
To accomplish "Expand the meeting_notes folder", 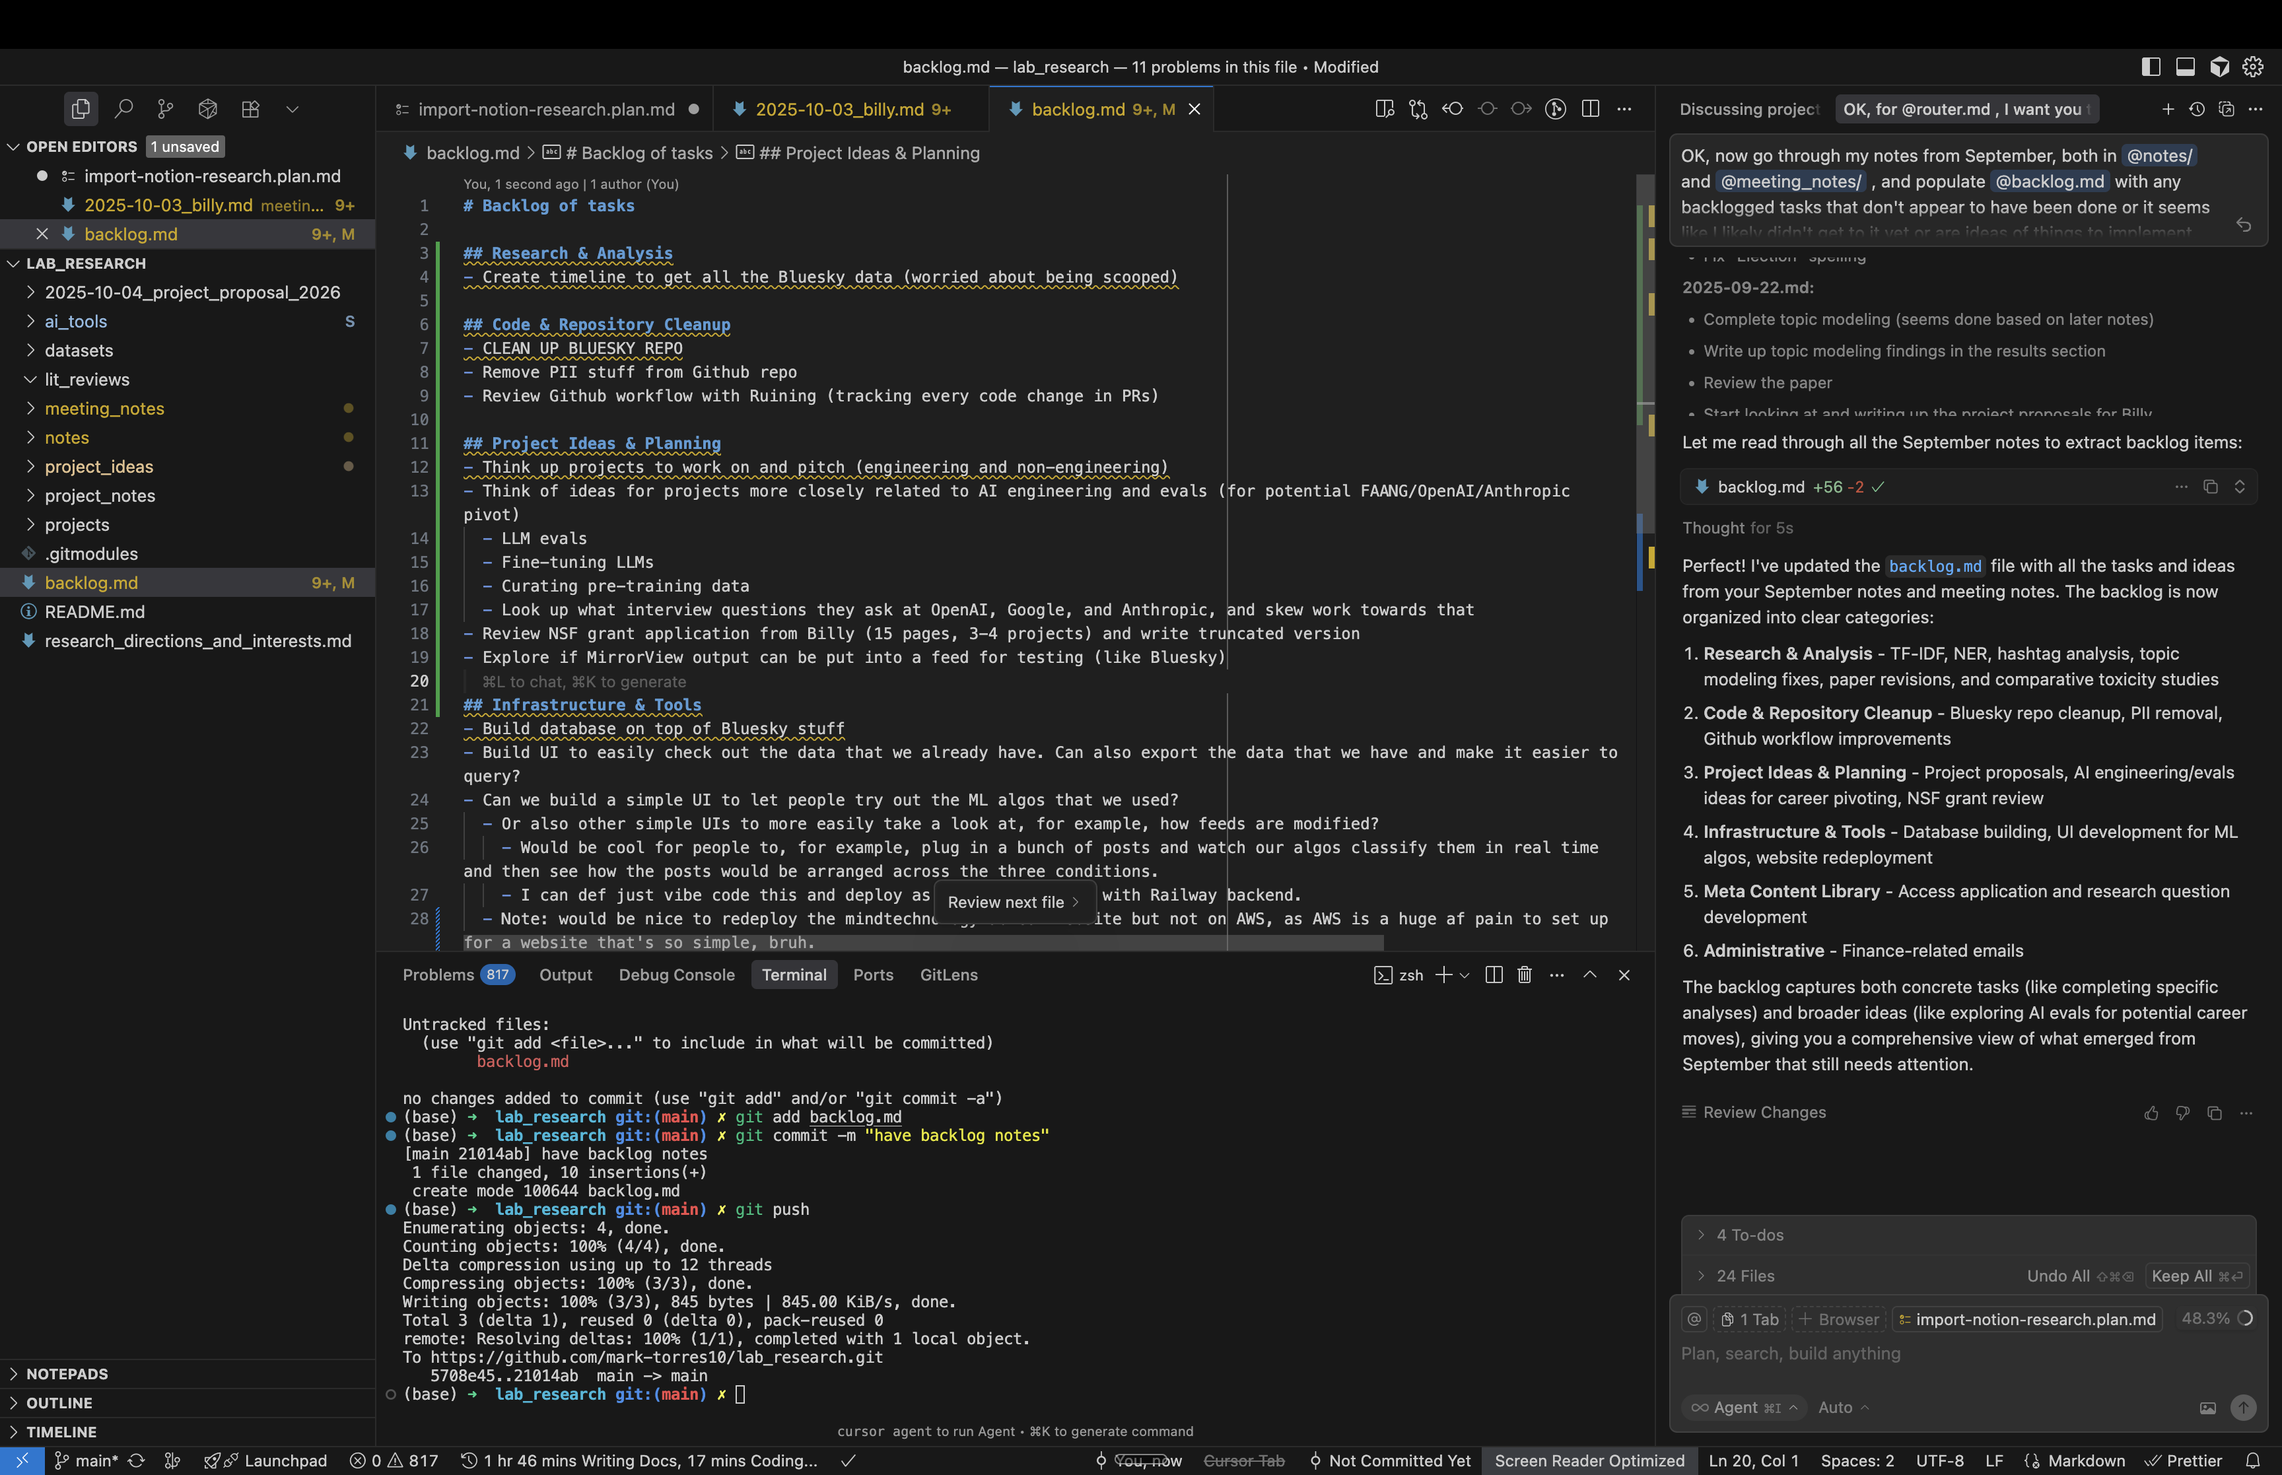I will pos(104,409).
